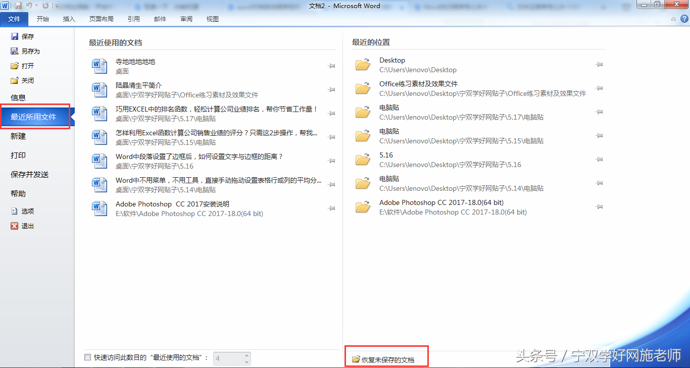
Task: Click the 文件 (File) tab
Action: pyautogui.click(x=14, y=19)
